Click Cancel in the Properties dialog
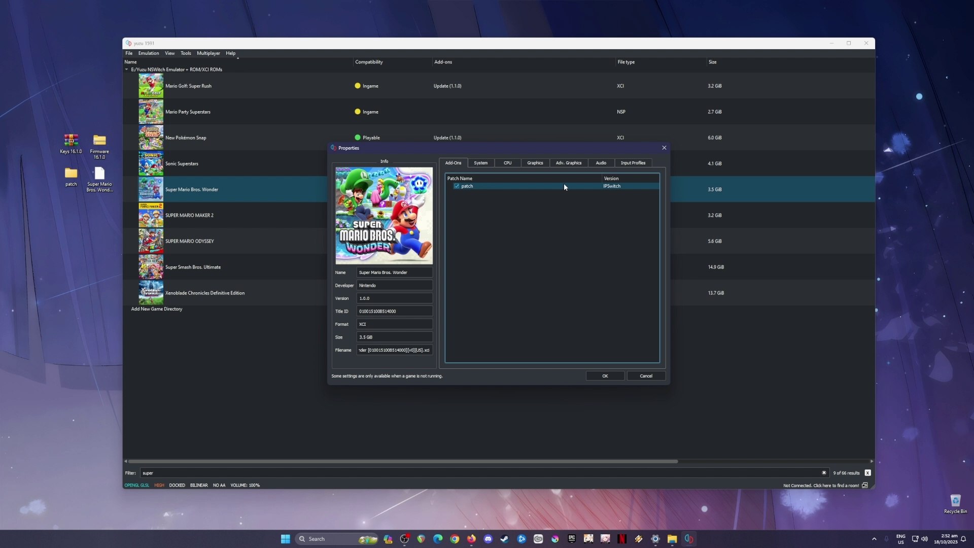This screenshot has width=974, height=548. (646, 376)
